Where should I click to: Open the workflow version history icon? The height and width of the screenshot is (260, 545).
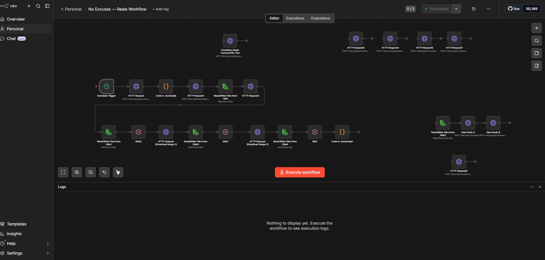[x=473, y=9]
